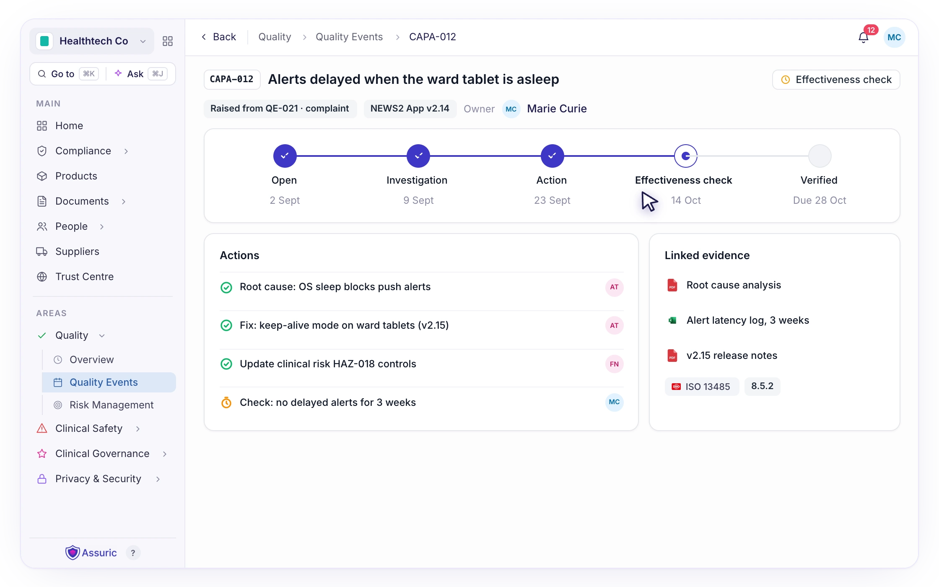Open the Alert latency log spreadsheet icon
939x587 pixels.
pos(672,320)
